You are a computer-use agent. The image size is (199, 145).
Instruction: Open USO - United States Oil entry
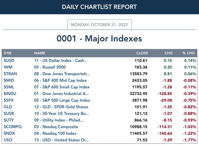(x=61, y=140)
